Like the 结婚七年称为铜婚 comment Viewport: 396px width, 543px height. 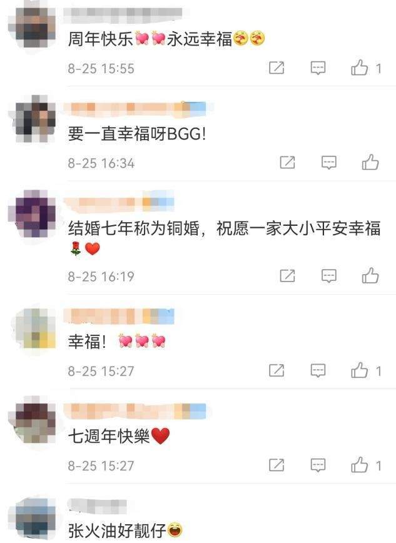370,276
